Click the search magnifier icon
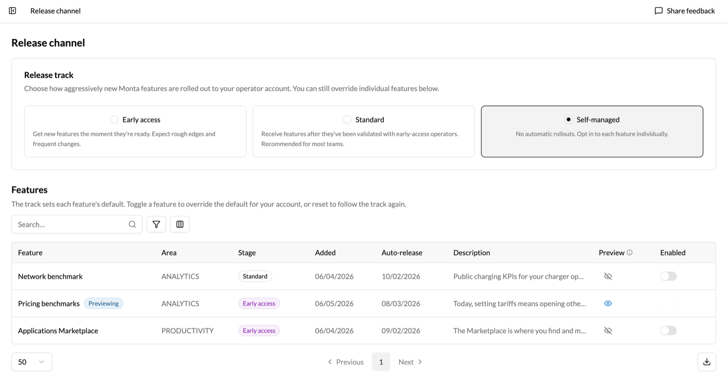 (x=132, y=224)
